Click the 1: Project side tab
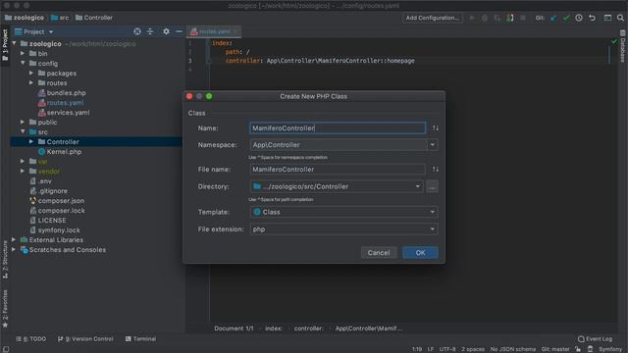Viewport: 628px width, 353px height. pyautogui.click(x=5, y=45)
